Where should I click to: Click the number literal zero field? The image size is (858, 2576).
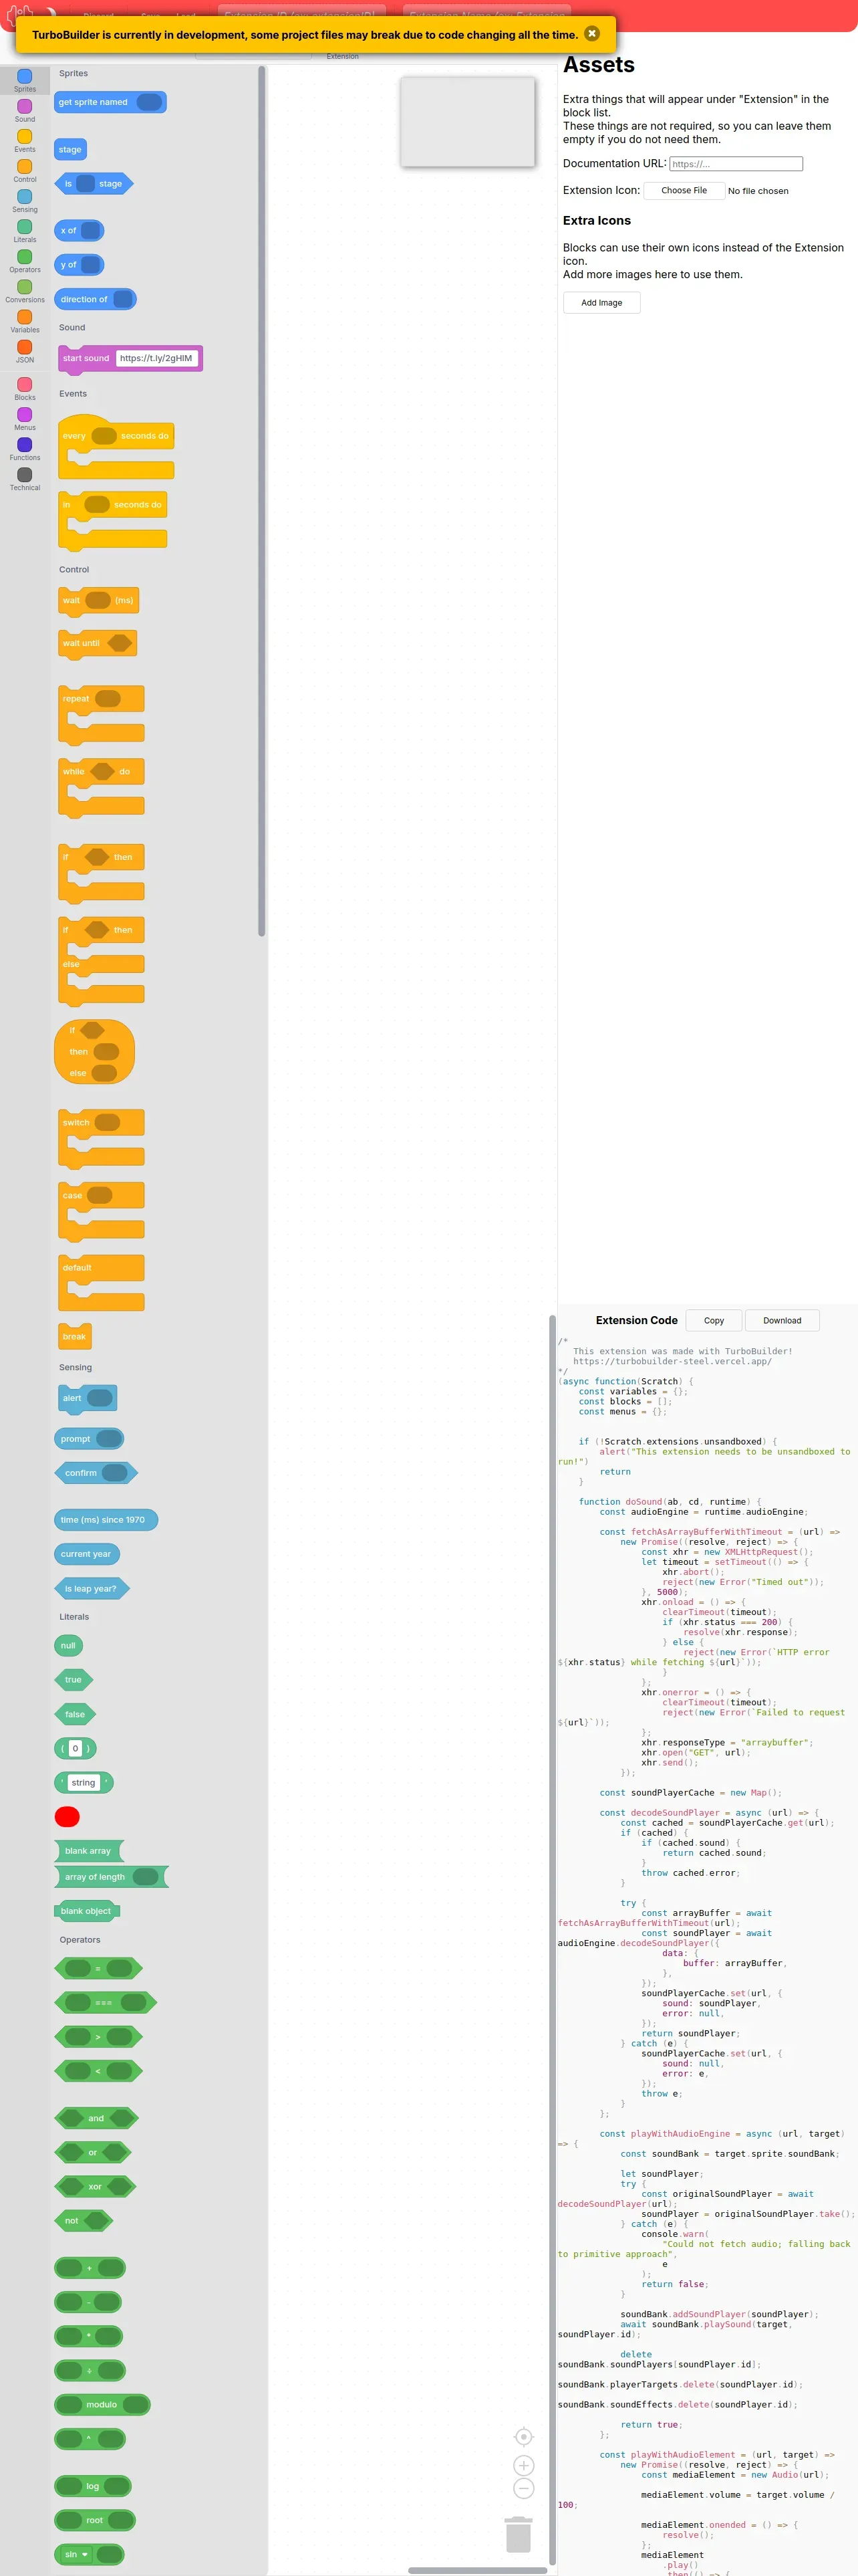tap(75, 1748)
